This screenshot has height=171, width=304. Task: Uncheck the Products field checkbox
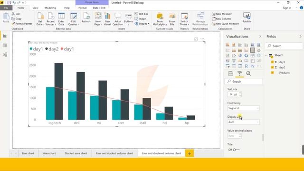272,73
